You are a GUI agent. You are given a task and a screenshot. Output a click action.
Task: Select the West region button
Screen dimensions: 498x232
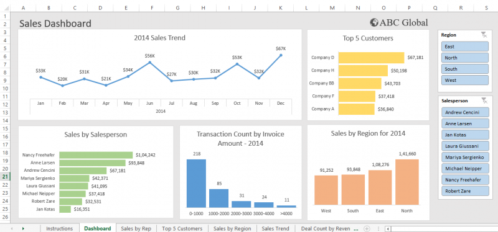point(465,80)
